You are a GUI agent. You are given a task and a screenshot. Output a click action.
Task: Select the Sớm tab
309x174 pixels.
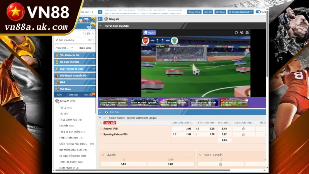[59, 95]
